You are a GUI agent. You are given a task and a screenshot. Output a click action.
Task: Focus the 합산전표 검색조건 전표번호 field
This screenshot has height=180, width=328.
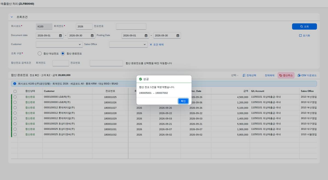click(x=106, y=63)
